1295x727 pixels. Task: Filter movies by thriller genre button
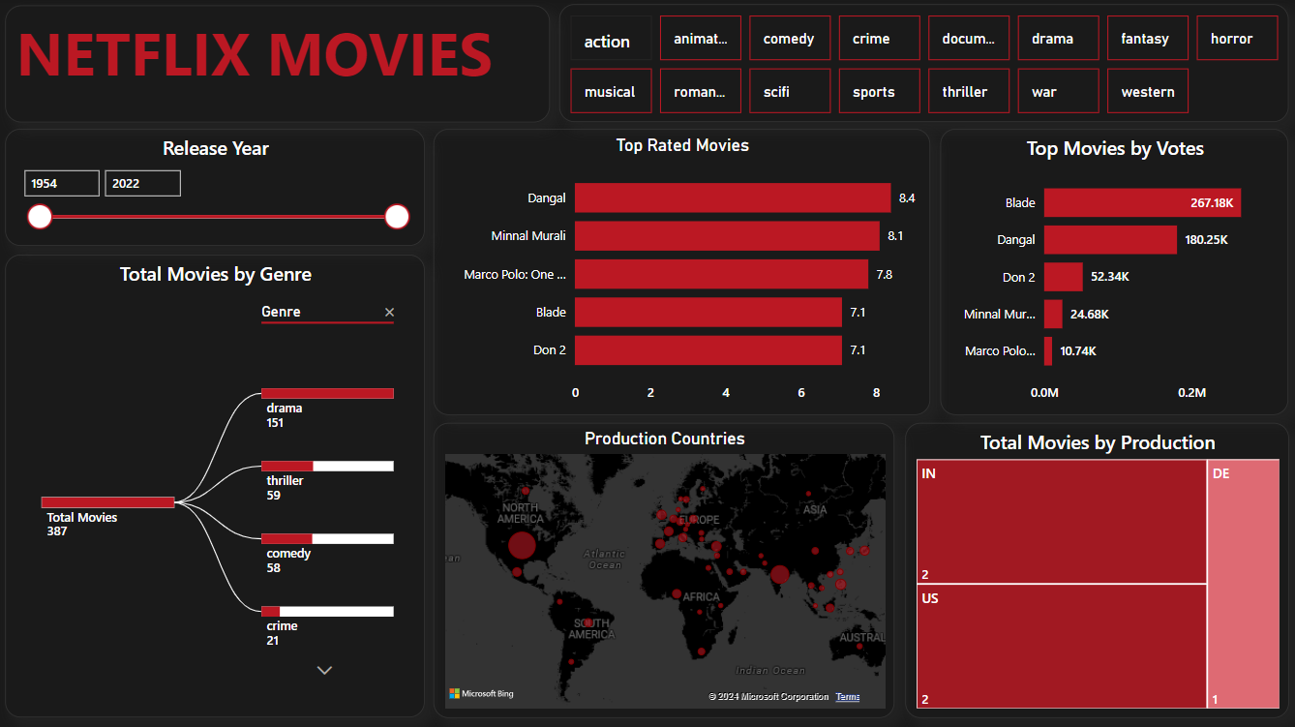pos(968,92)
